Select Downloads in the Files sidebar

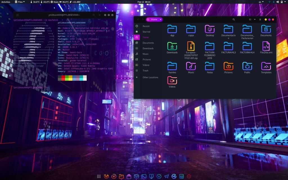click(x=148, y=48)
